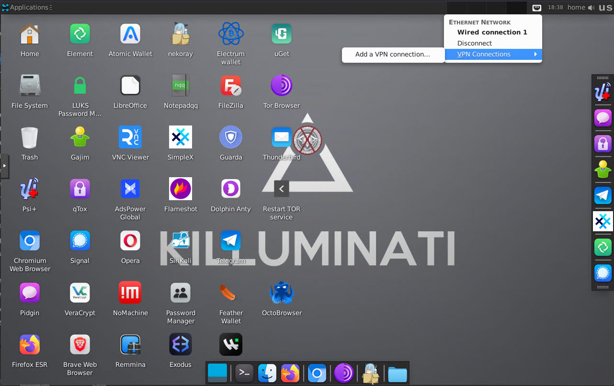Launch VeraCrypt desktop icon

click(x=80, y=293)
